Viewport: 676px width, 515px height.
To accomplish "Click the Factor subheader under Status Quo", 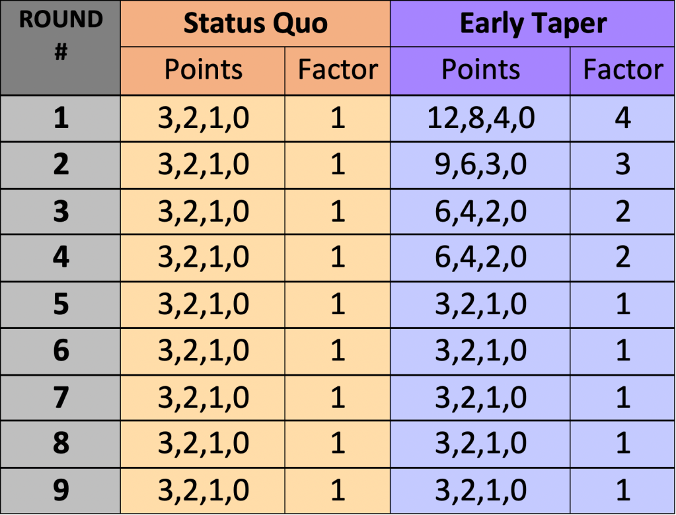I will click(x=338, y=70).
